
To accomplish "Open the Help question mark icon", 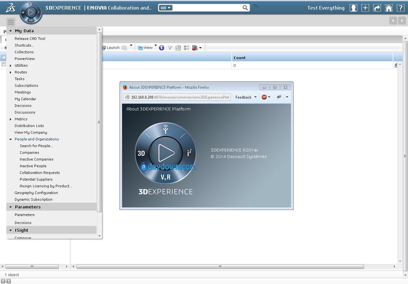I will pos(400,8).
